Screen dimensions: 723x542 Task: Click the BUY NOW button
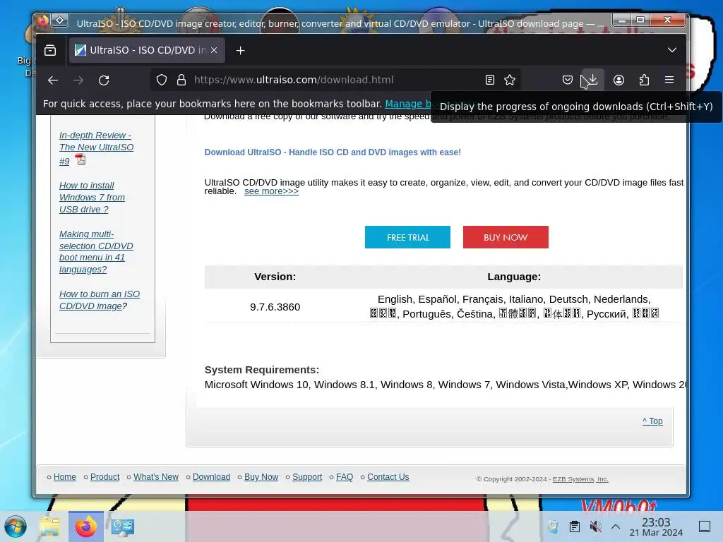coord(506,237)
